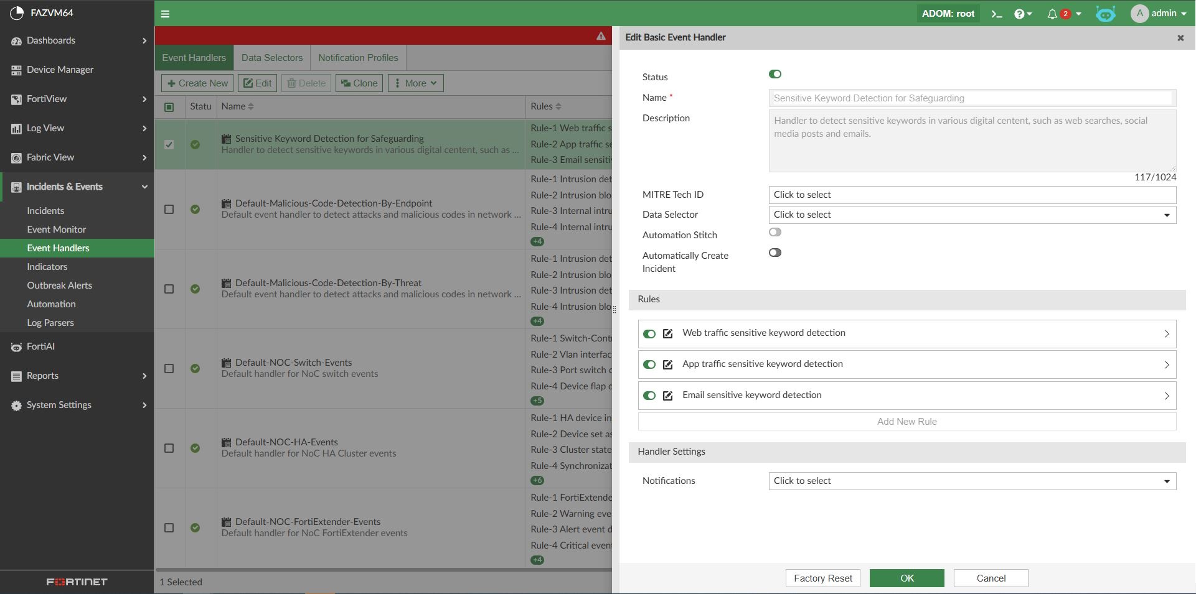Click the MITRE Tech ID select field
This screenshot has height=594, width=1196.
pos(971,195)
